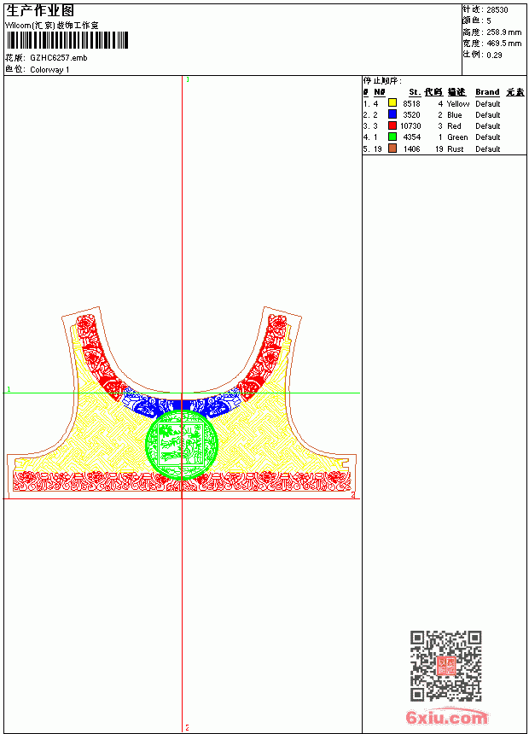Click the green circular medallion design

(182, 444)
